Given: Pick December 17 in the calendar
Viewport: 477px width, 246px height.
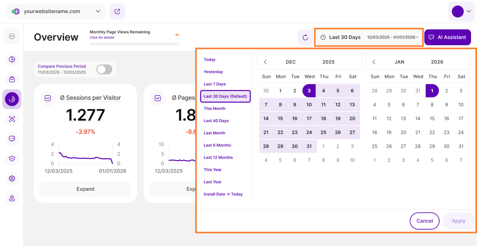Looking at the screenshot, I should [x=309, y=119].
